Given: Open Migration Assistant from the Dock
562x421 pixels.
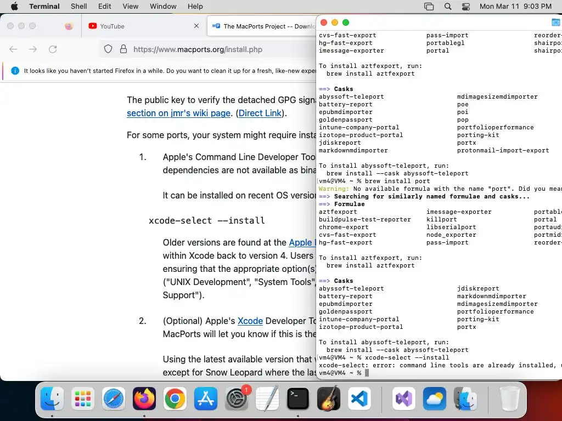Looking at the screenshot, I should [x=465, y=399].
